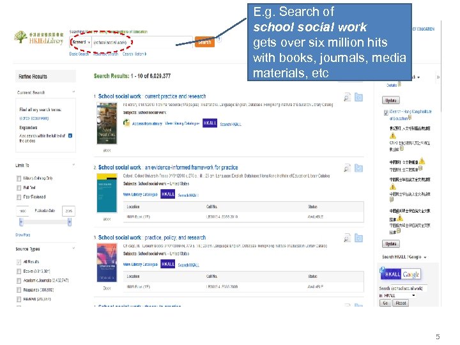Click the preview magnifier icon for result 2

(347, 168)
